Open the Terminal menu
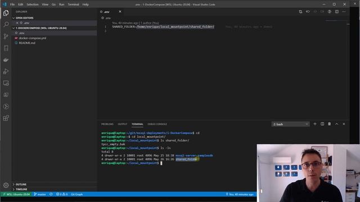This screenshot has height=202, width=360. coord(73,4)
